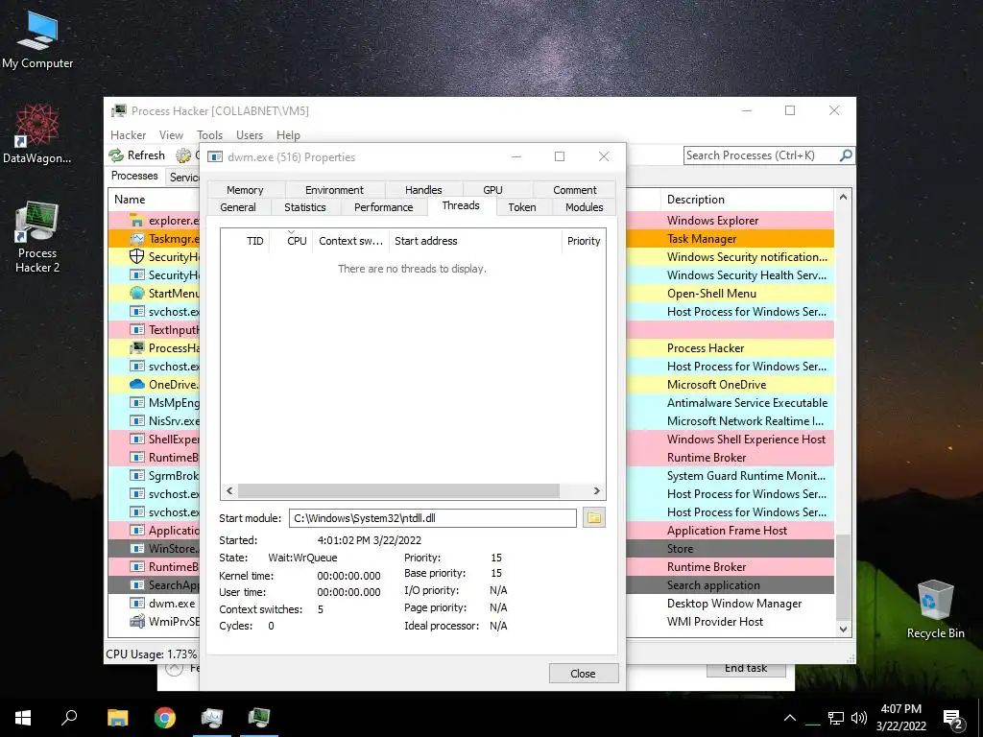983x737 pixels.
Task: Select the SecurityHealth shield process icon
Action: [136, 256]
